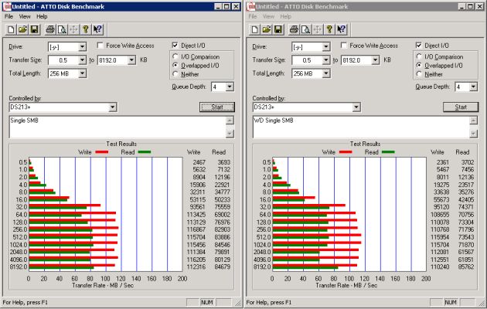This screenshot has height=309, width=487.
Task: Enable Force Write Access in right window
Action: point(344,46)
